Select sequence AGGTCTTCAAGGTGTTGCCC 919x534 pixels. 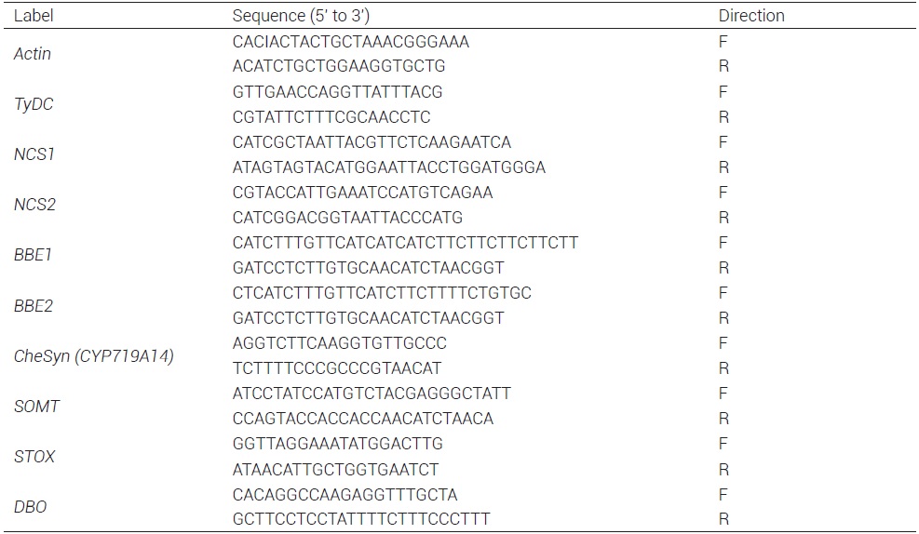click(340, 343)
